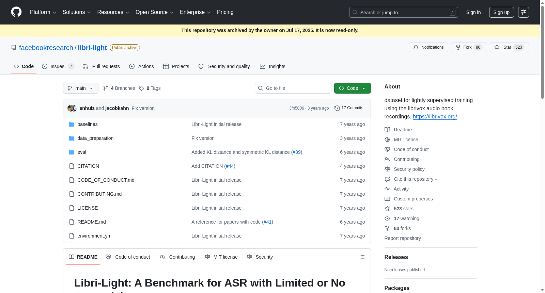Expand Cite this repository dropdown

(x=416, y=179)
